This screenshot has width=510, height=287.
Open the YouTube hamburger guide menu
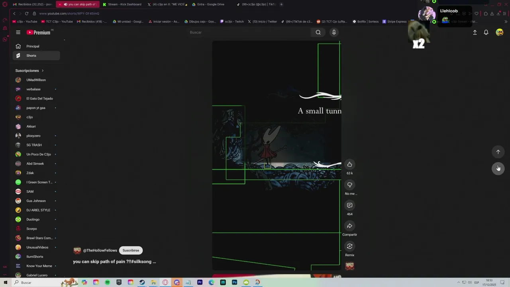click(x=18, y=32)
